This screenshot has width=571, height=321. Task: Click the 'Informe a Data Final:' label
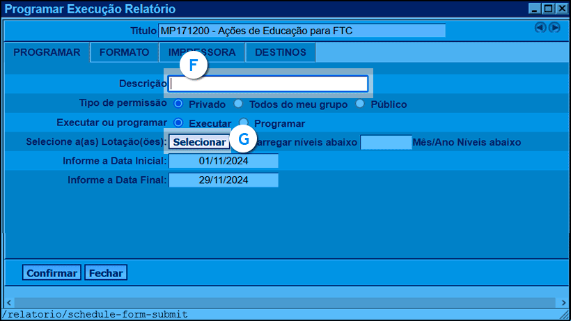click(117, 180)
